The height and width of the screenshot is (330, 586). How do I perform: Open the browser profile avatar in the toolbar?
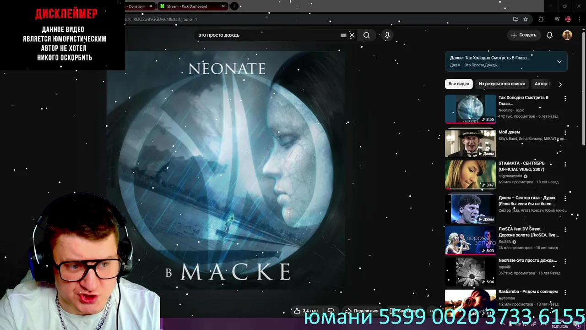[x=568, y=19]
